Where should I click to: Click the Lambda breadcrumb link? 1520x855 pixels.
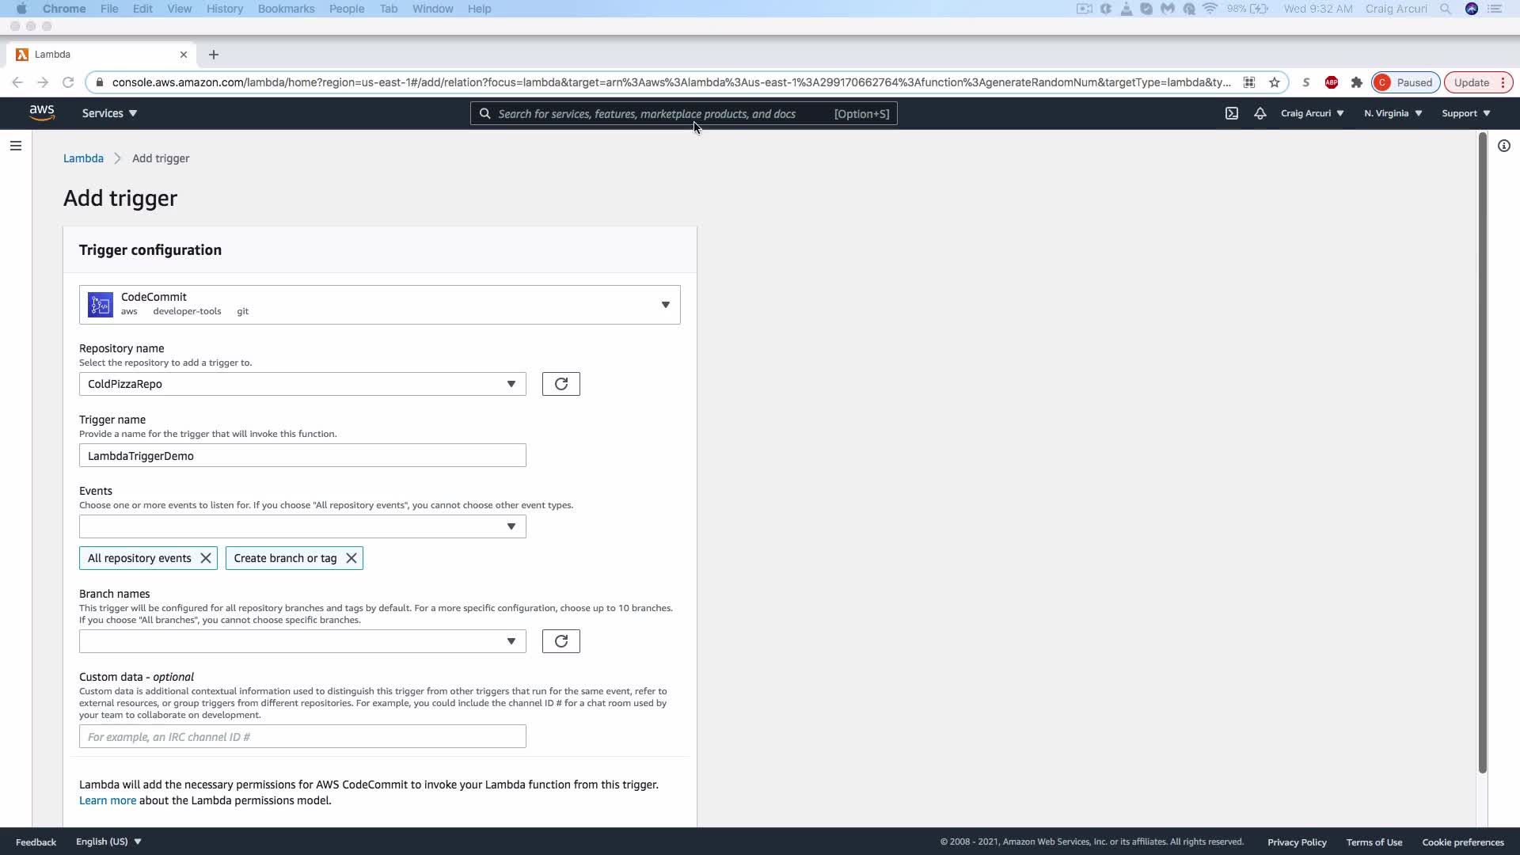click(83, 158)
